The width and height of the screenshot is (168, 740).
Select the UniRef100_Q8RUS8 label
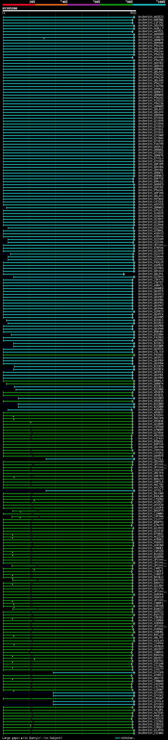(151, 66)
